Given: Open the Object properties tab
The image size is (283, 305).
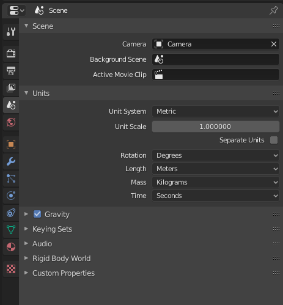Looking at the screenshot, I should (11, 144).
